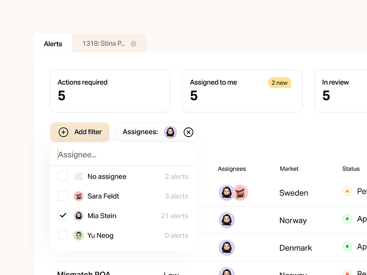This screenshot has width=367, height=275.
Task: Click Mia Stein's avatar in the filter chip
Action: [x=171, y=132]
